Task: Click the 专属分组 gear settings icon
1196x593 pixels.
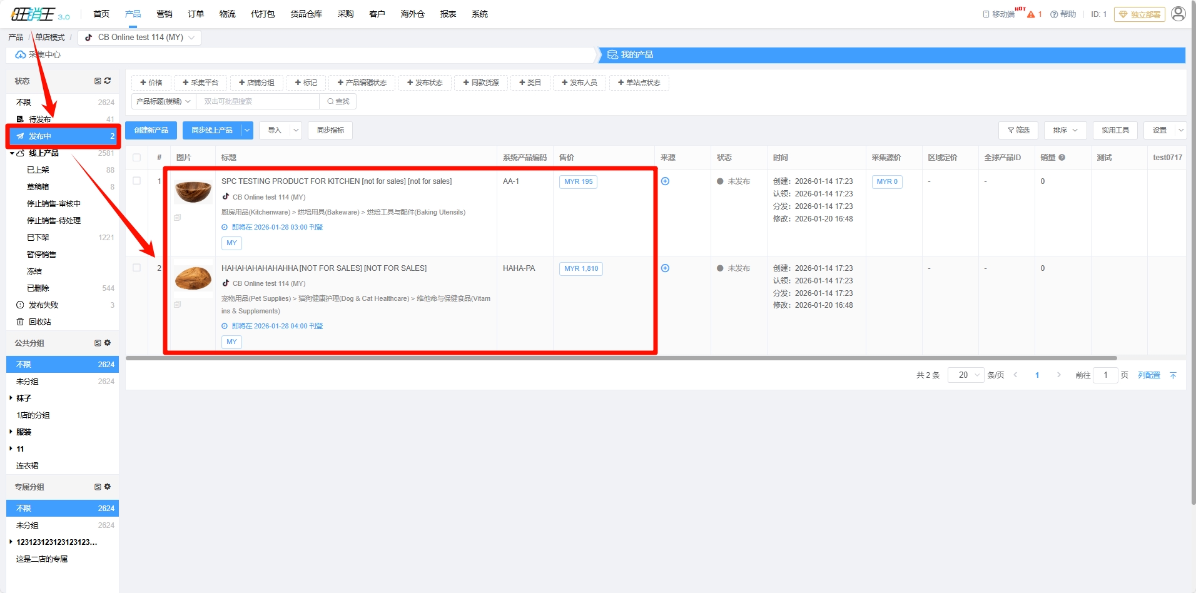Action: pyautogui.click(x=108, y=487)
